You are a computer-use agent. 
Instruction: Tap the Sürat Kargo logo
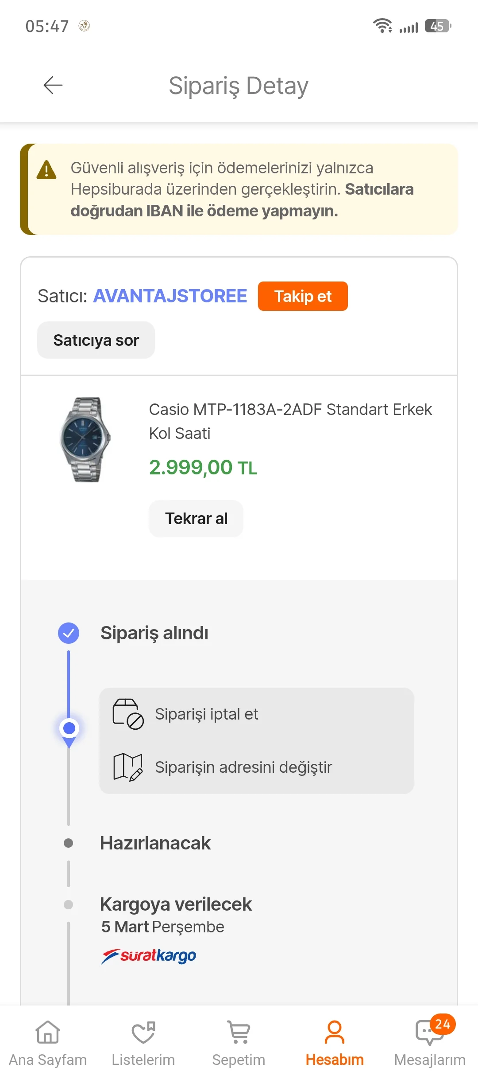(149, 955)
